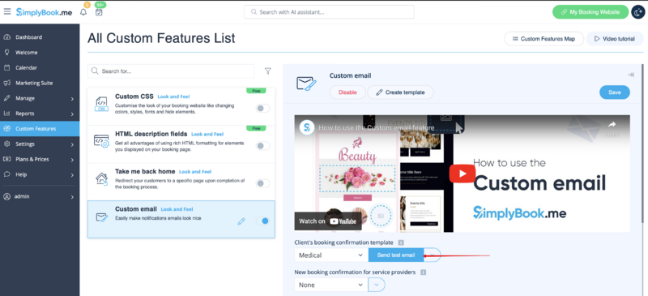Open the Video tutorial
Viewport: 648px width, 296px height.
[615, 38]
